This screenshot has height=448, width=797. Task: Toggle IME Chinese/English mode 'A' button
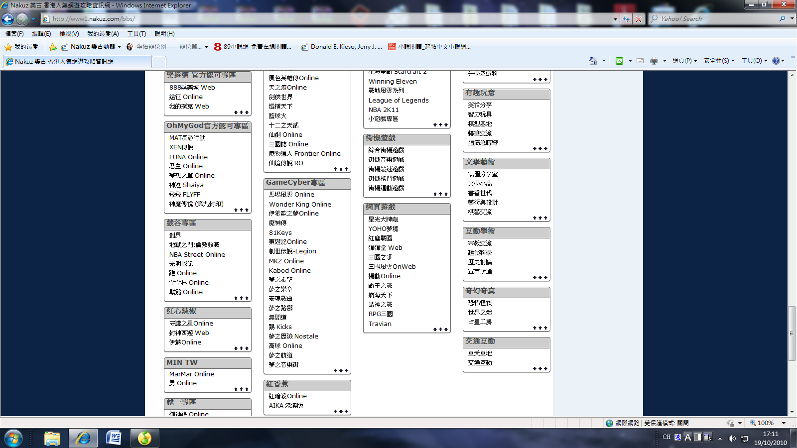687,437
